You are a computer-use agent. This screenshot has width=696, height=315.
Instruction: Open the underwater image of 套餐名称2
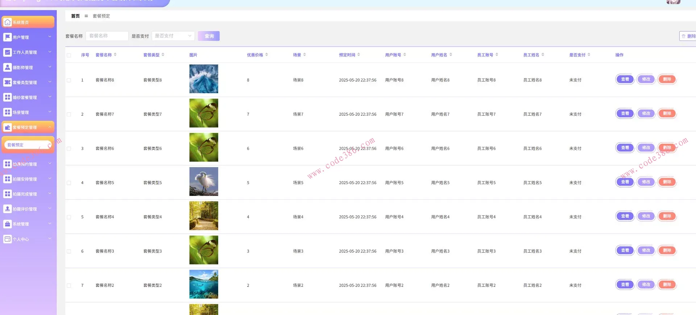(204, 284)
